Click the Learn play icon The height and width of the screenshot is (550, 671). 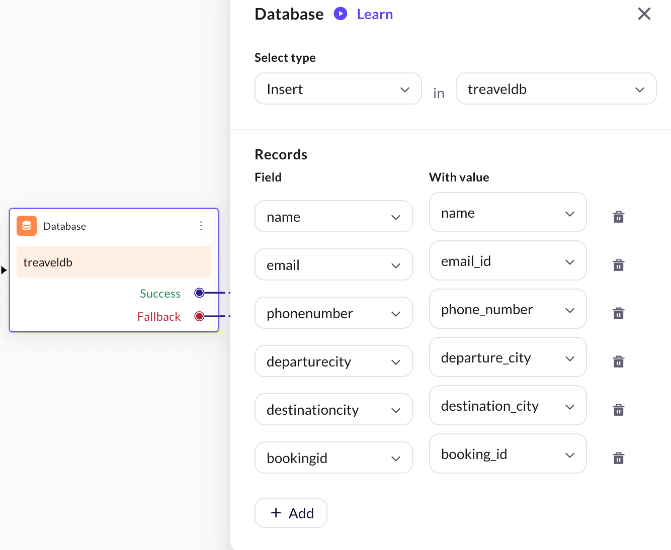tap(341, 14)
